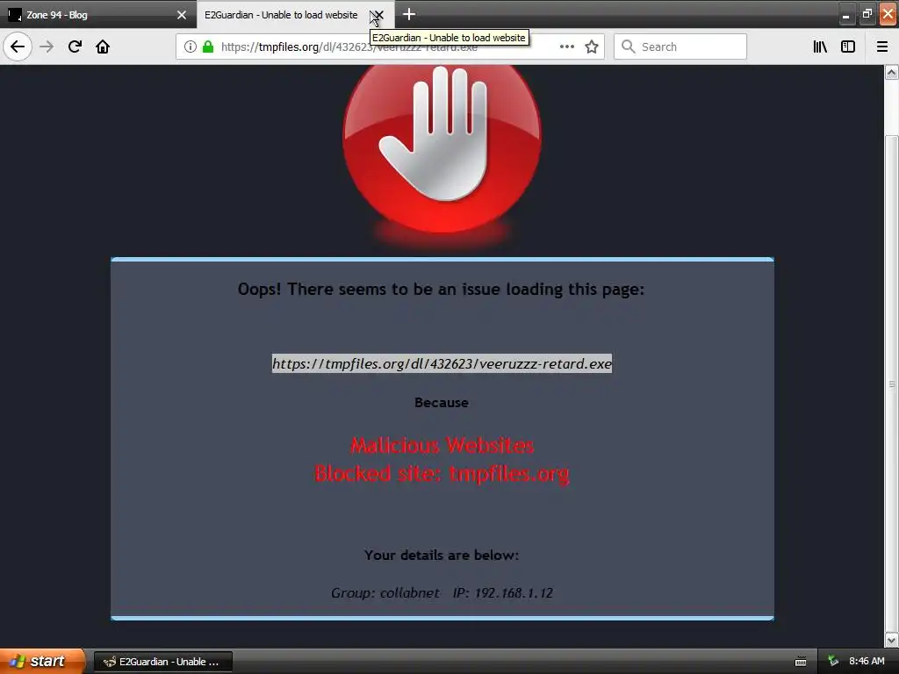The height and width of the screenshot is (674, 899).
Task: Show site information icon in address bar
Action: coord(191,47)
